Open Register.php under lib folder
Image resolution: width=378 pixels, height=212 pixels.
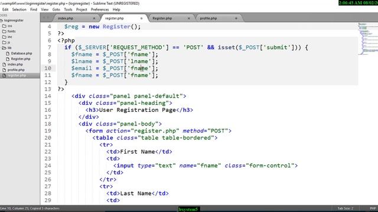click(21, 59)
